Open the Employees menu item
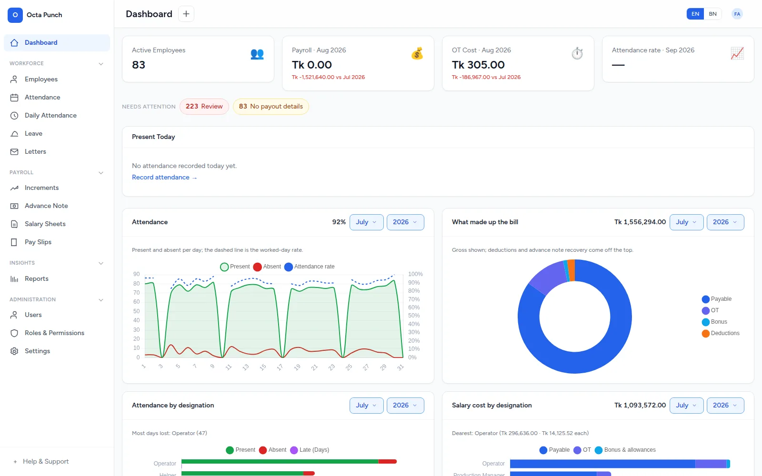 click(57, 79)
